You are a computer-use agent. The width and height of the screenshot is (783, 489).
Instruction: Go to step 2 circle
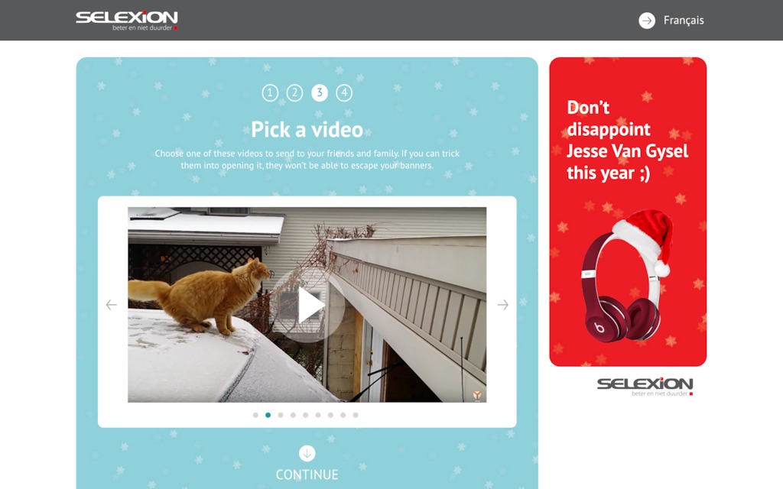[294, 92]
